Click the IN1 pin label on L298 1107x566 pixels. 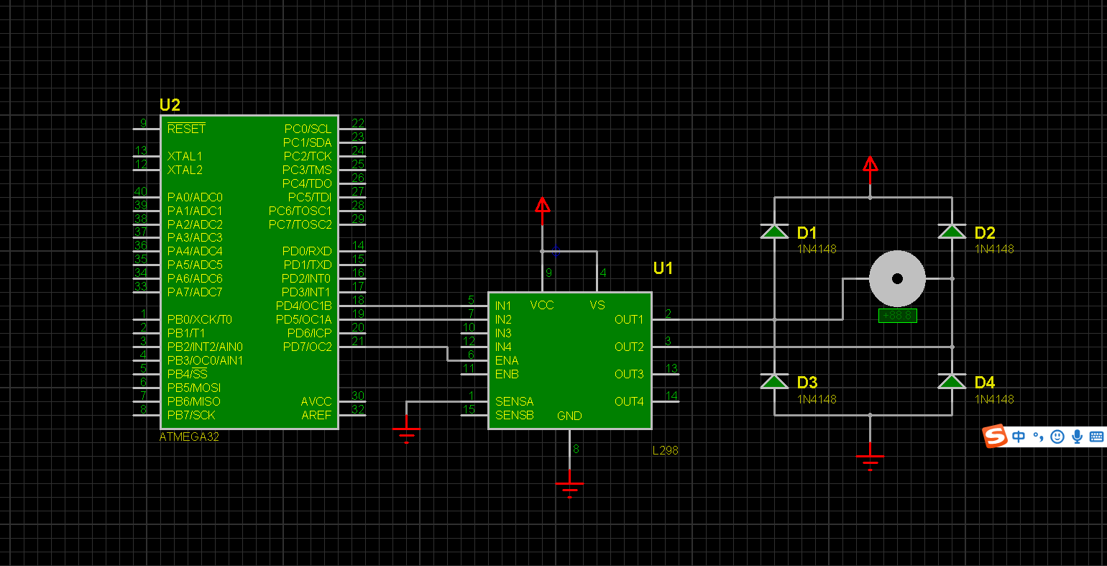point(503,306)
